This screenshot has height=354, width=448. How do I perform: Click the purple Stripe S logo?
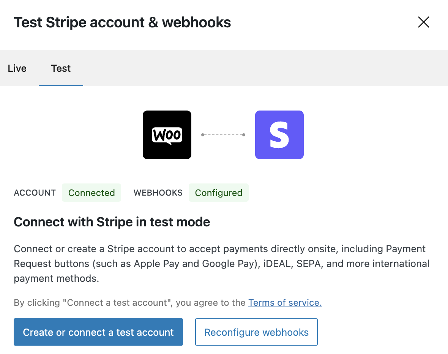[279, 135]
